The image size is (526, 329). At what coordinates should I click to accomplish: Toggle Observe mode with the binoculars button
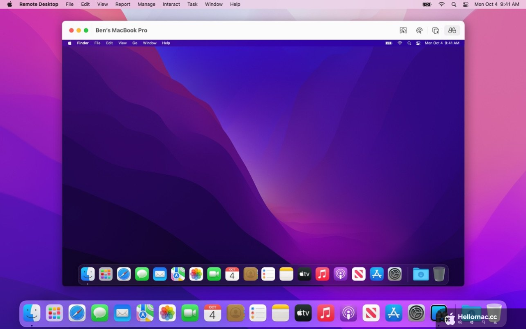point(452,30)
